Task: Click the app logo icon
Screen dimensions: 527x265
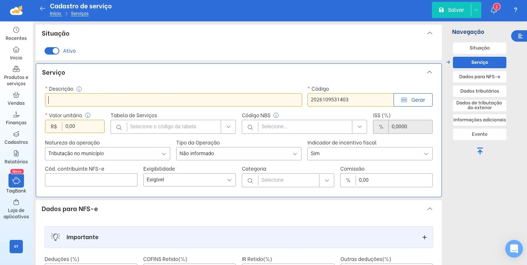Action: [16, 10]
